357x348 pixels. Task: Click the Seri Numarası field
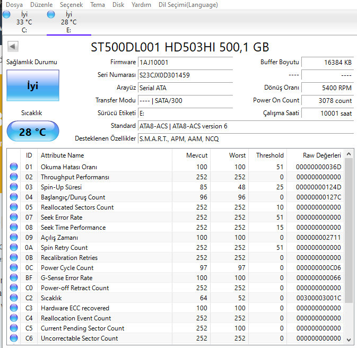click(185, 75)
